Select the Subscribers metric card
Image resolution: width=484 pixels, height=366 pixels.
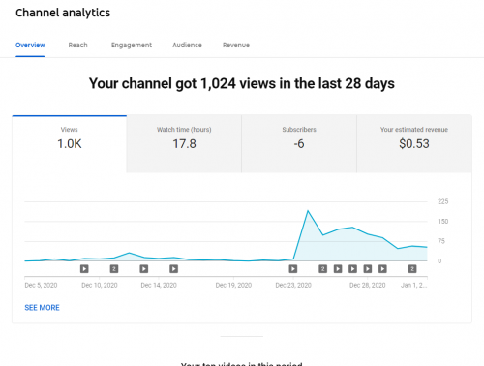pyautogui.click(x=299, y=144)
